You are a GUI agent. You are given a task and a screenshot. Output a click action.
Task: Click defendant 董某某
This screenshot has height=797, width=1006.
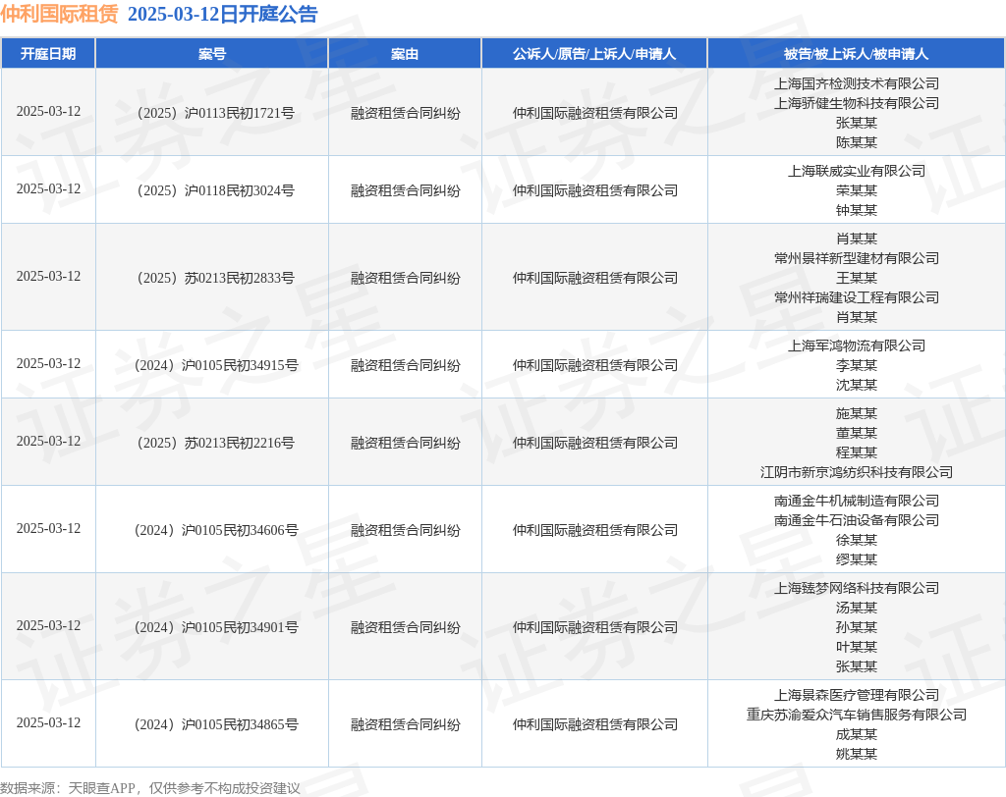pos(857,433)
